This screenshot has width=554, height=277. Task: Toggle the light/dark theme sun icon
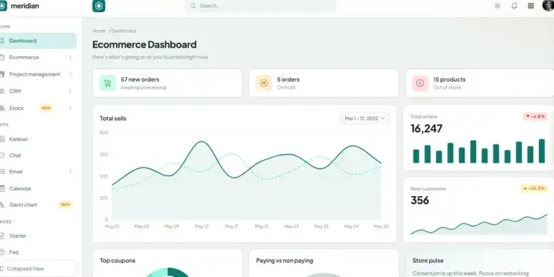click(497, 6)
